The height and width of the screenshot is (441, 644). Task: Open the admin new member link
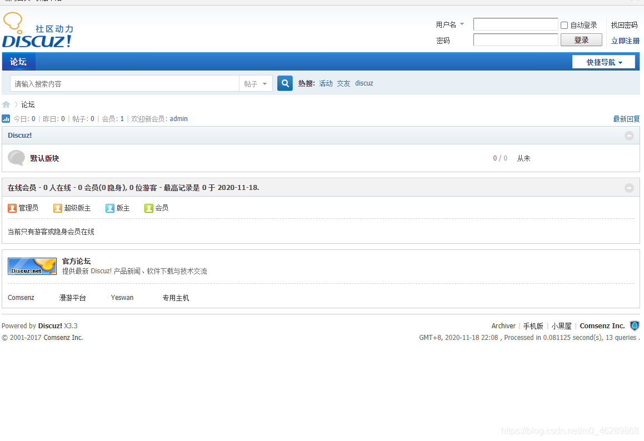pyautogui.click(x=179, y=119)
